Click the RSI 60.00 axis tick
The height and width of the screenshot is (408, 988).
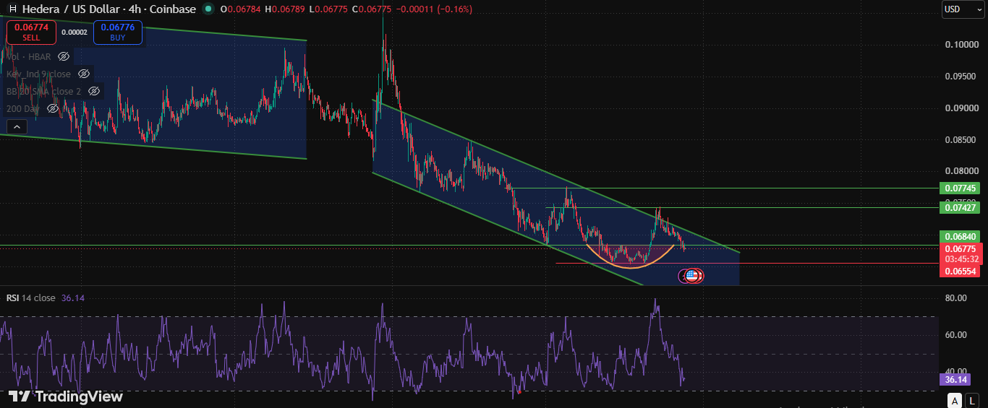coord(955,334)
